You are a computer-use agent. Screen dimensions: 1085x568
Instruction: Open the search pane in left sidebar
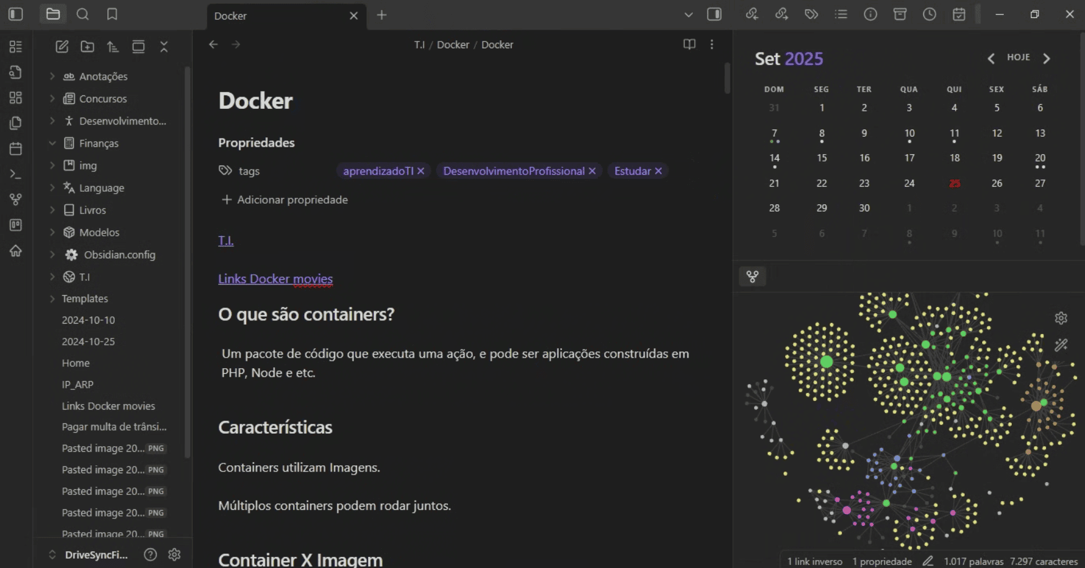[82, 14]
